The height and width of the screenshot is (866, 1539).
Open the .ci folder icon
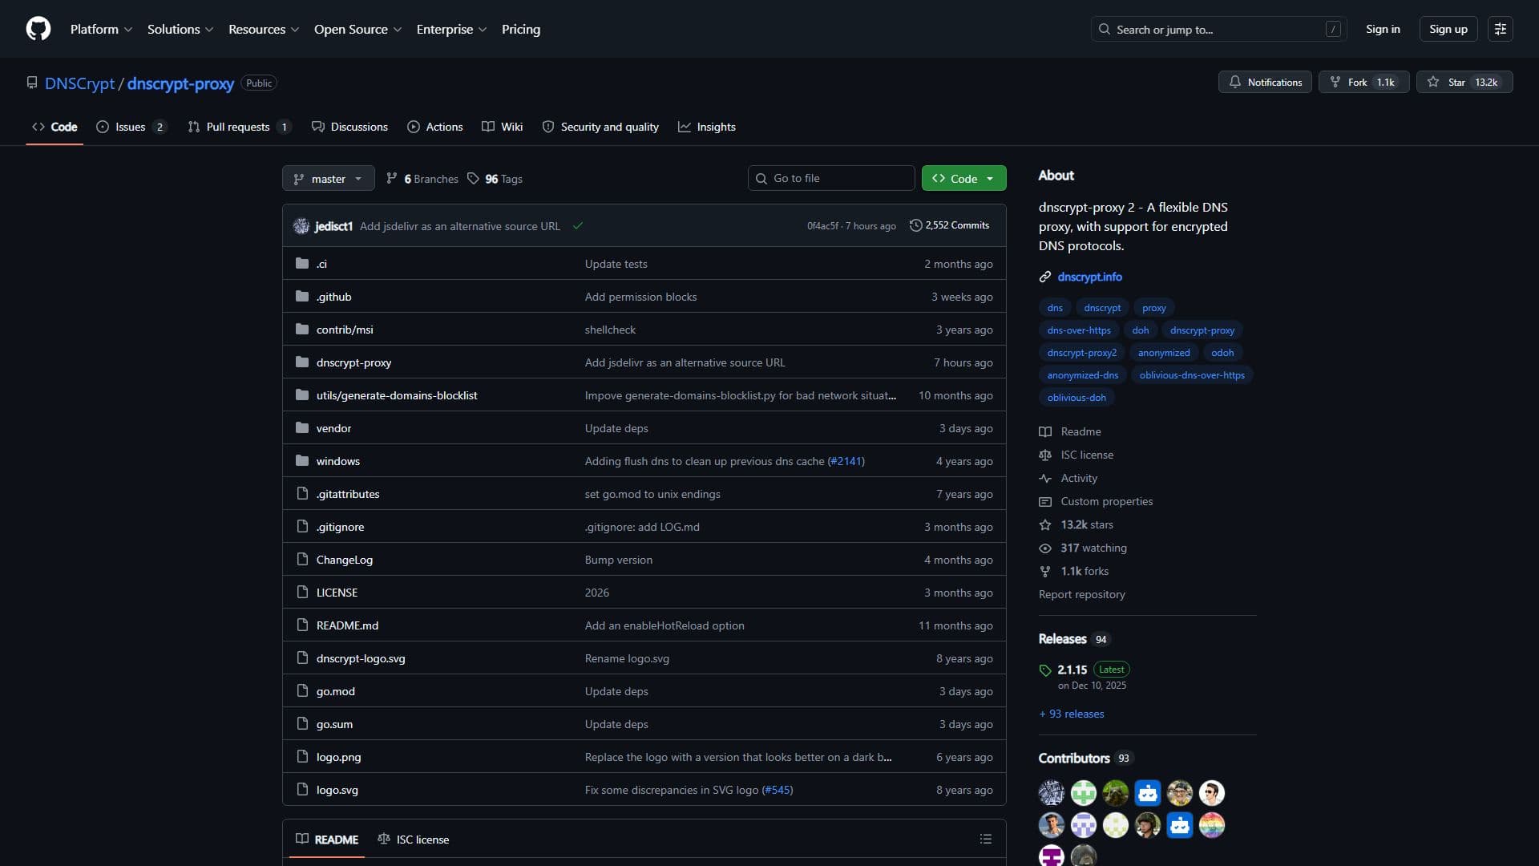point(302,263)
